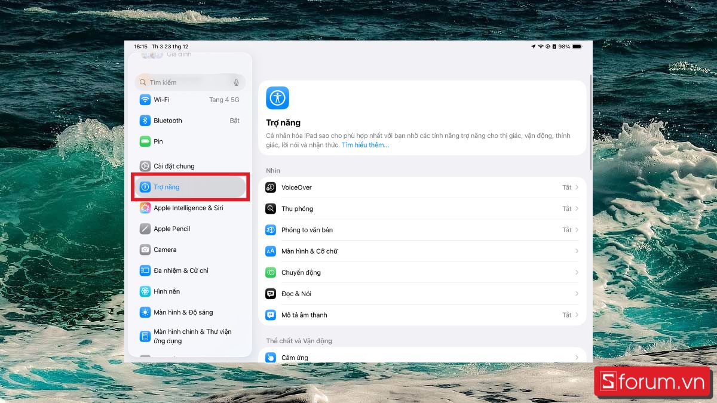Click the battery icon in status bar

(x=577, y=46)
